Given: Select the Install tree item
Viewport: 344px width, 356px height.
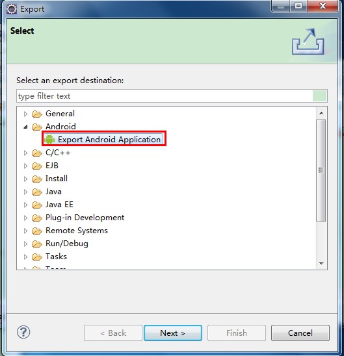Looking at the screenshot, I should pyautogui.click(x=57, y=179).
